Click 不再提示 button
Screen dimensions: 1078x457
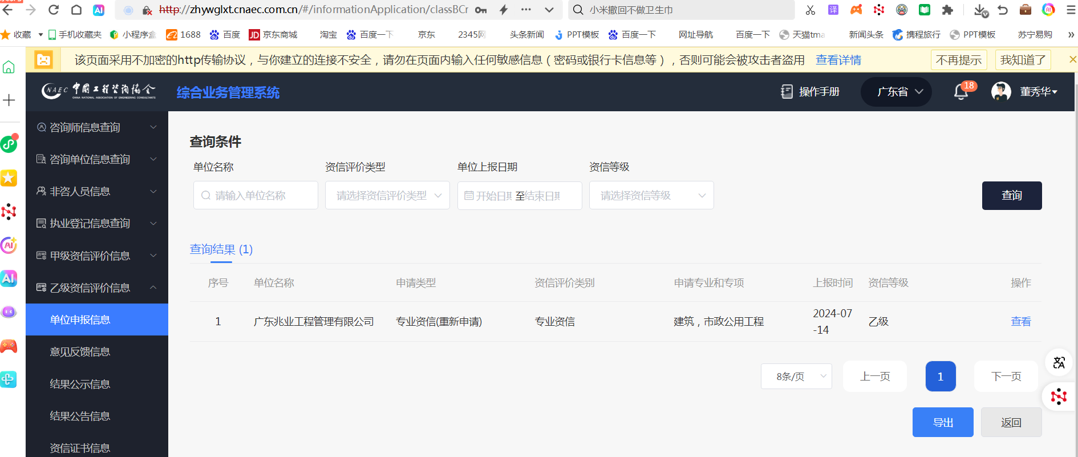click(959, 60)
